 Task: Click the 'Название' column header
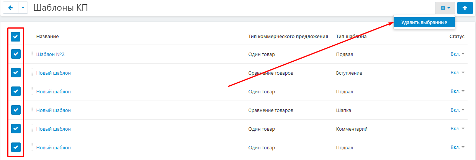[x=47, y=36]
